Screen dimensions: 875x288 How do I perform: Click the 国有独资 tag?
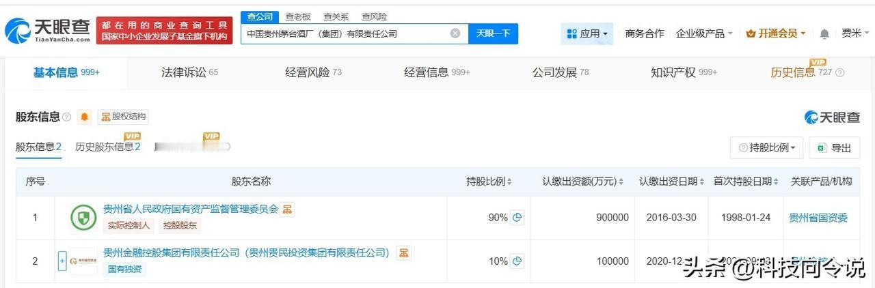coord(124,269)
